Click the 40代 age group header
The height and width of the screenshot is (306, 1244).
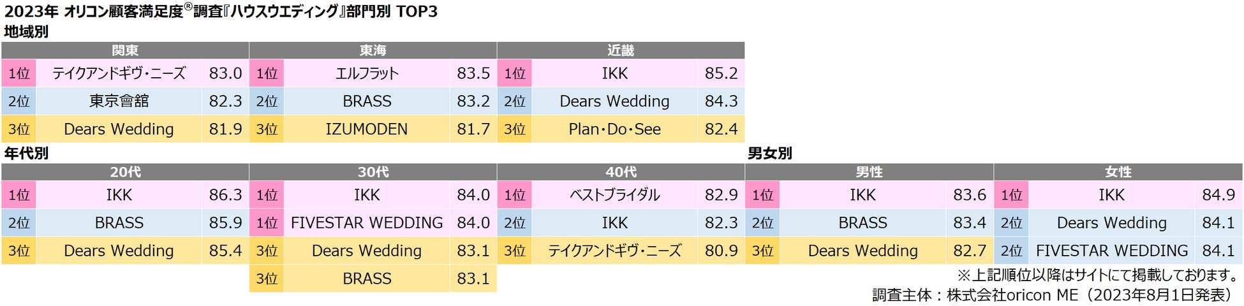tap(620, 172)
